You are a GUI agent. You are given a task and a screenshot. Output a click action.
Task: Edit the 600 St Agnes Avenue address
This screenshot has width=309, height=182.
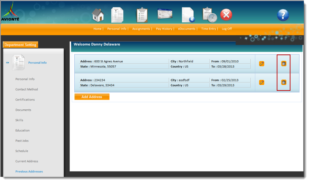pyautogui.click(x=262, y=64)
